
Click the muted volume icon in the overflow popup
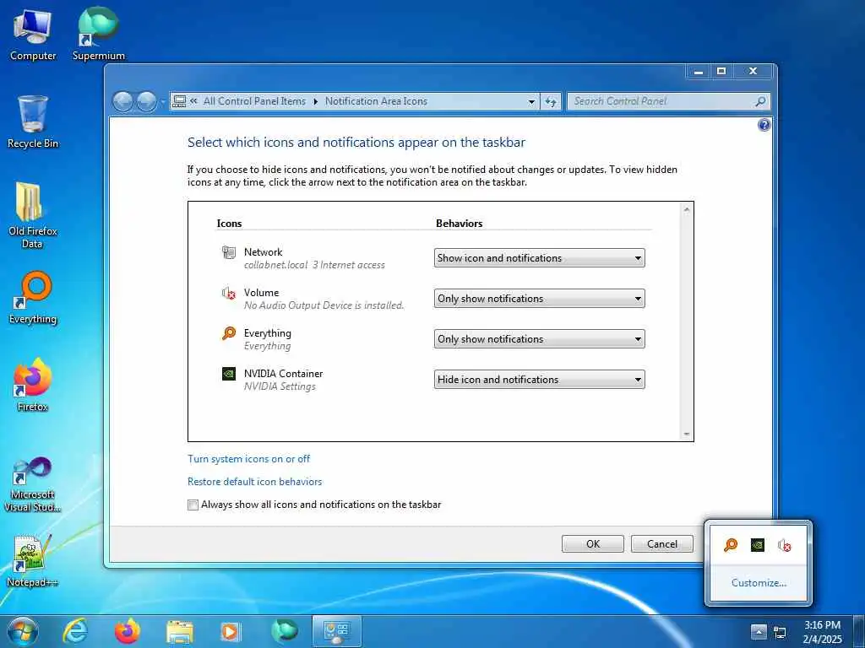(785, 546)
